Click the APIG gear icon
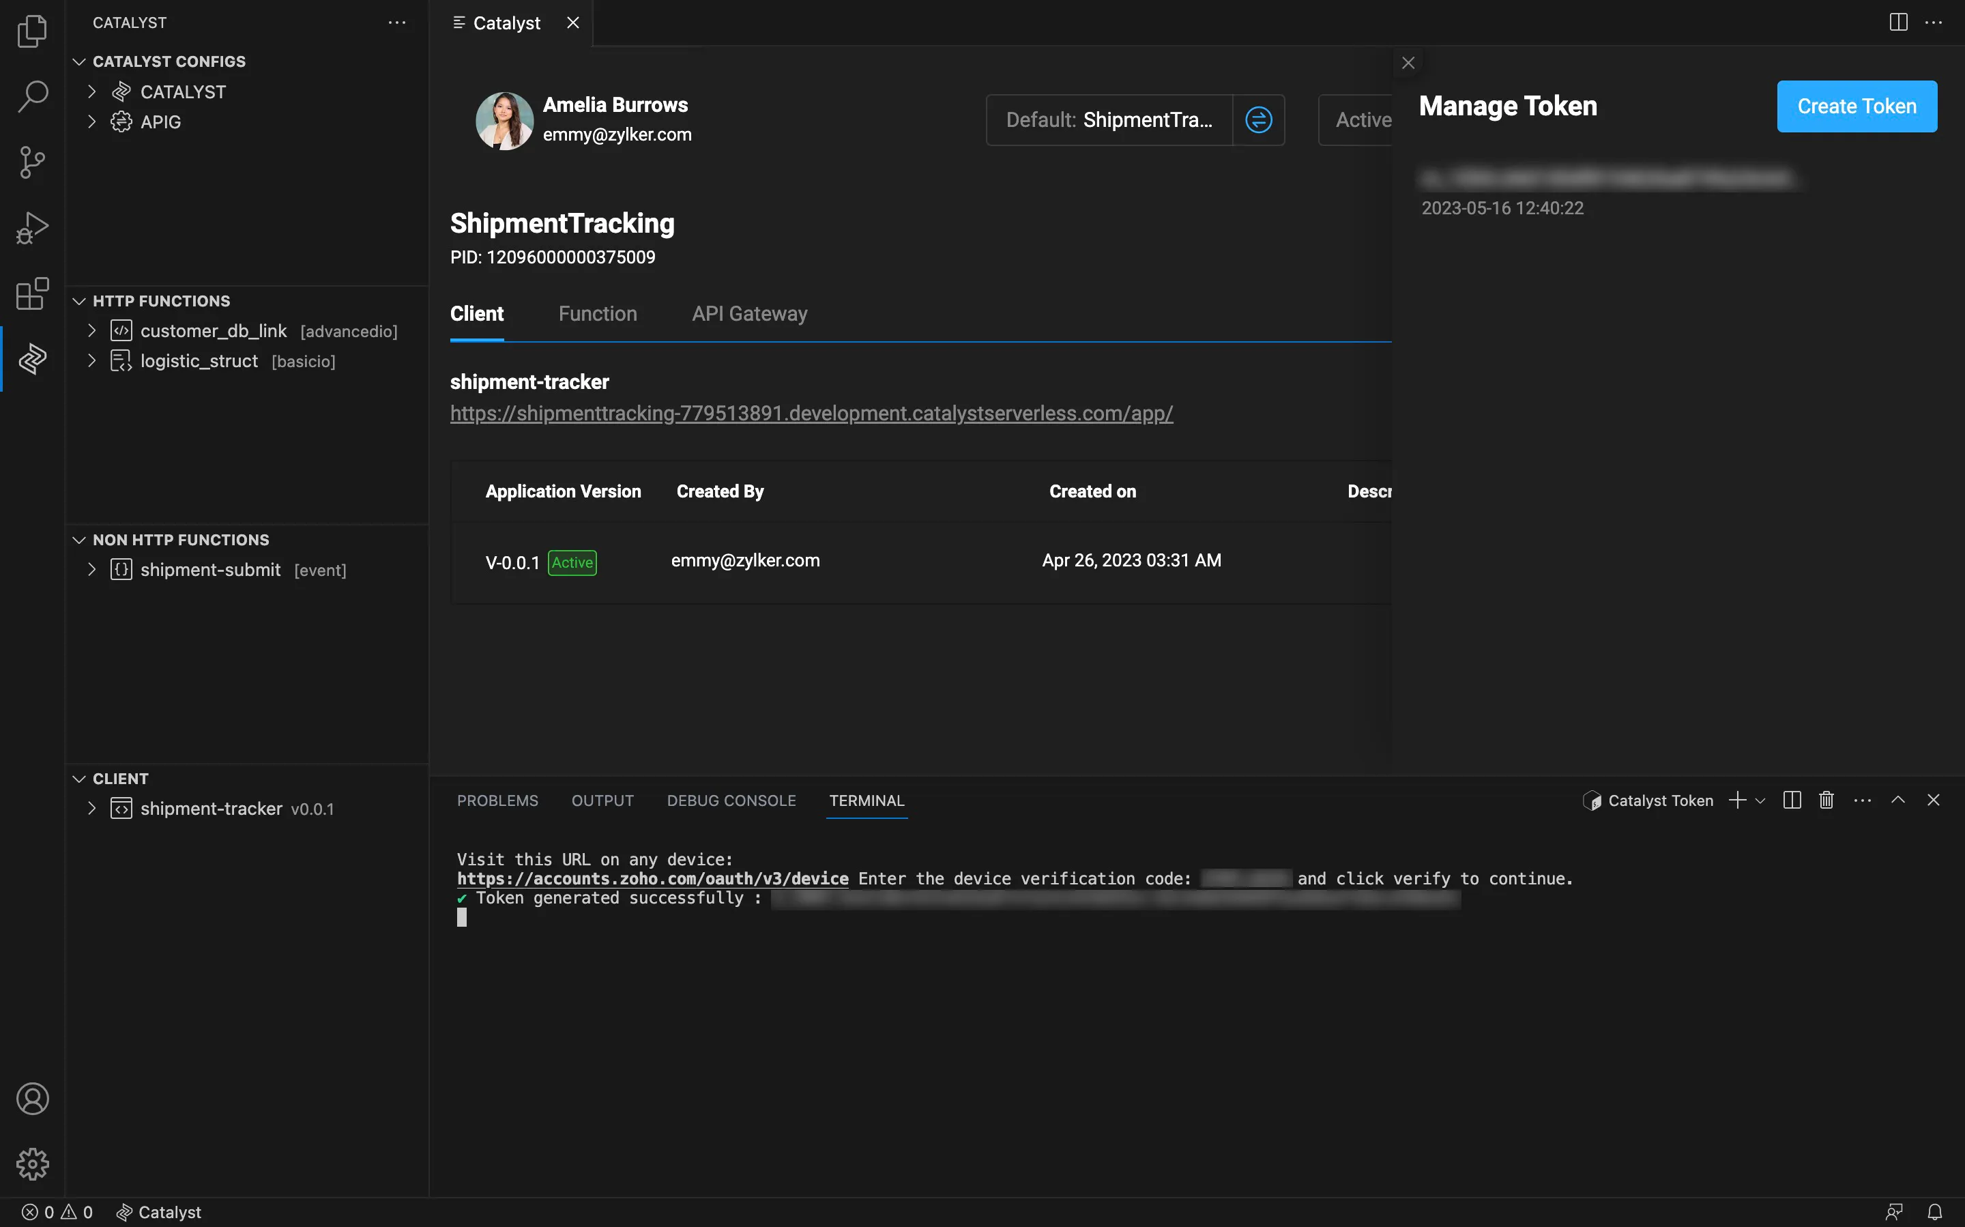The image size is (1965, 1227). point(121,121)
